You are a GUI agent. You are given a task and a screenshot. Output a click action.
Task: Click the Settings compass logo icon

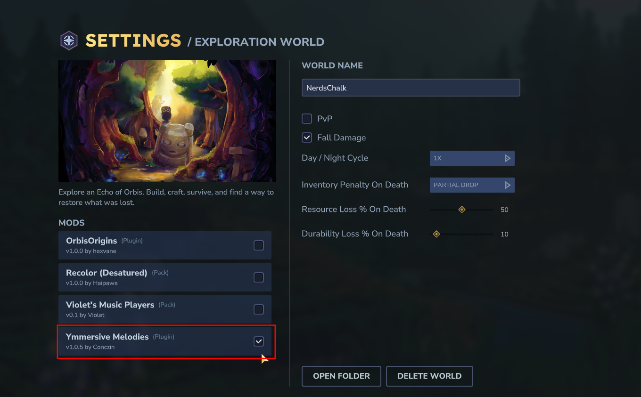(69, 41)
